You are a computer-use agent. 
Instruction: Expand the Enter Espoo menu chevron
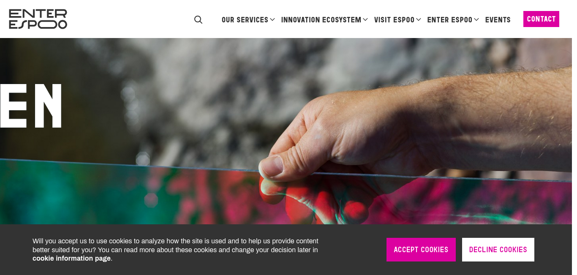[x=476, y=20]
